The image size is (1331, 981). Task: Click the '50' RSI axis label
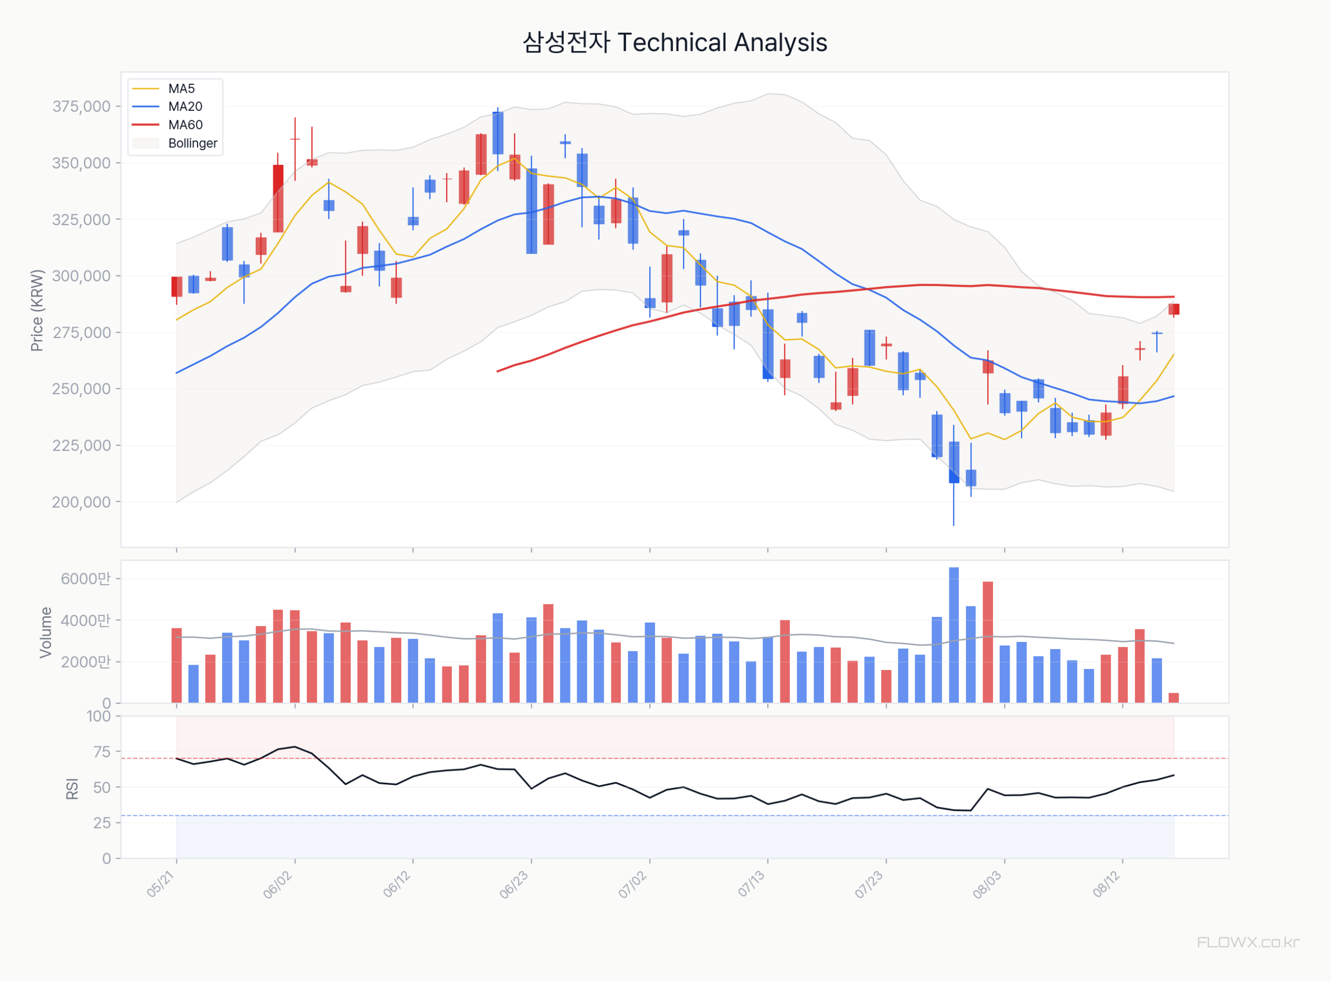pos(102,788)
